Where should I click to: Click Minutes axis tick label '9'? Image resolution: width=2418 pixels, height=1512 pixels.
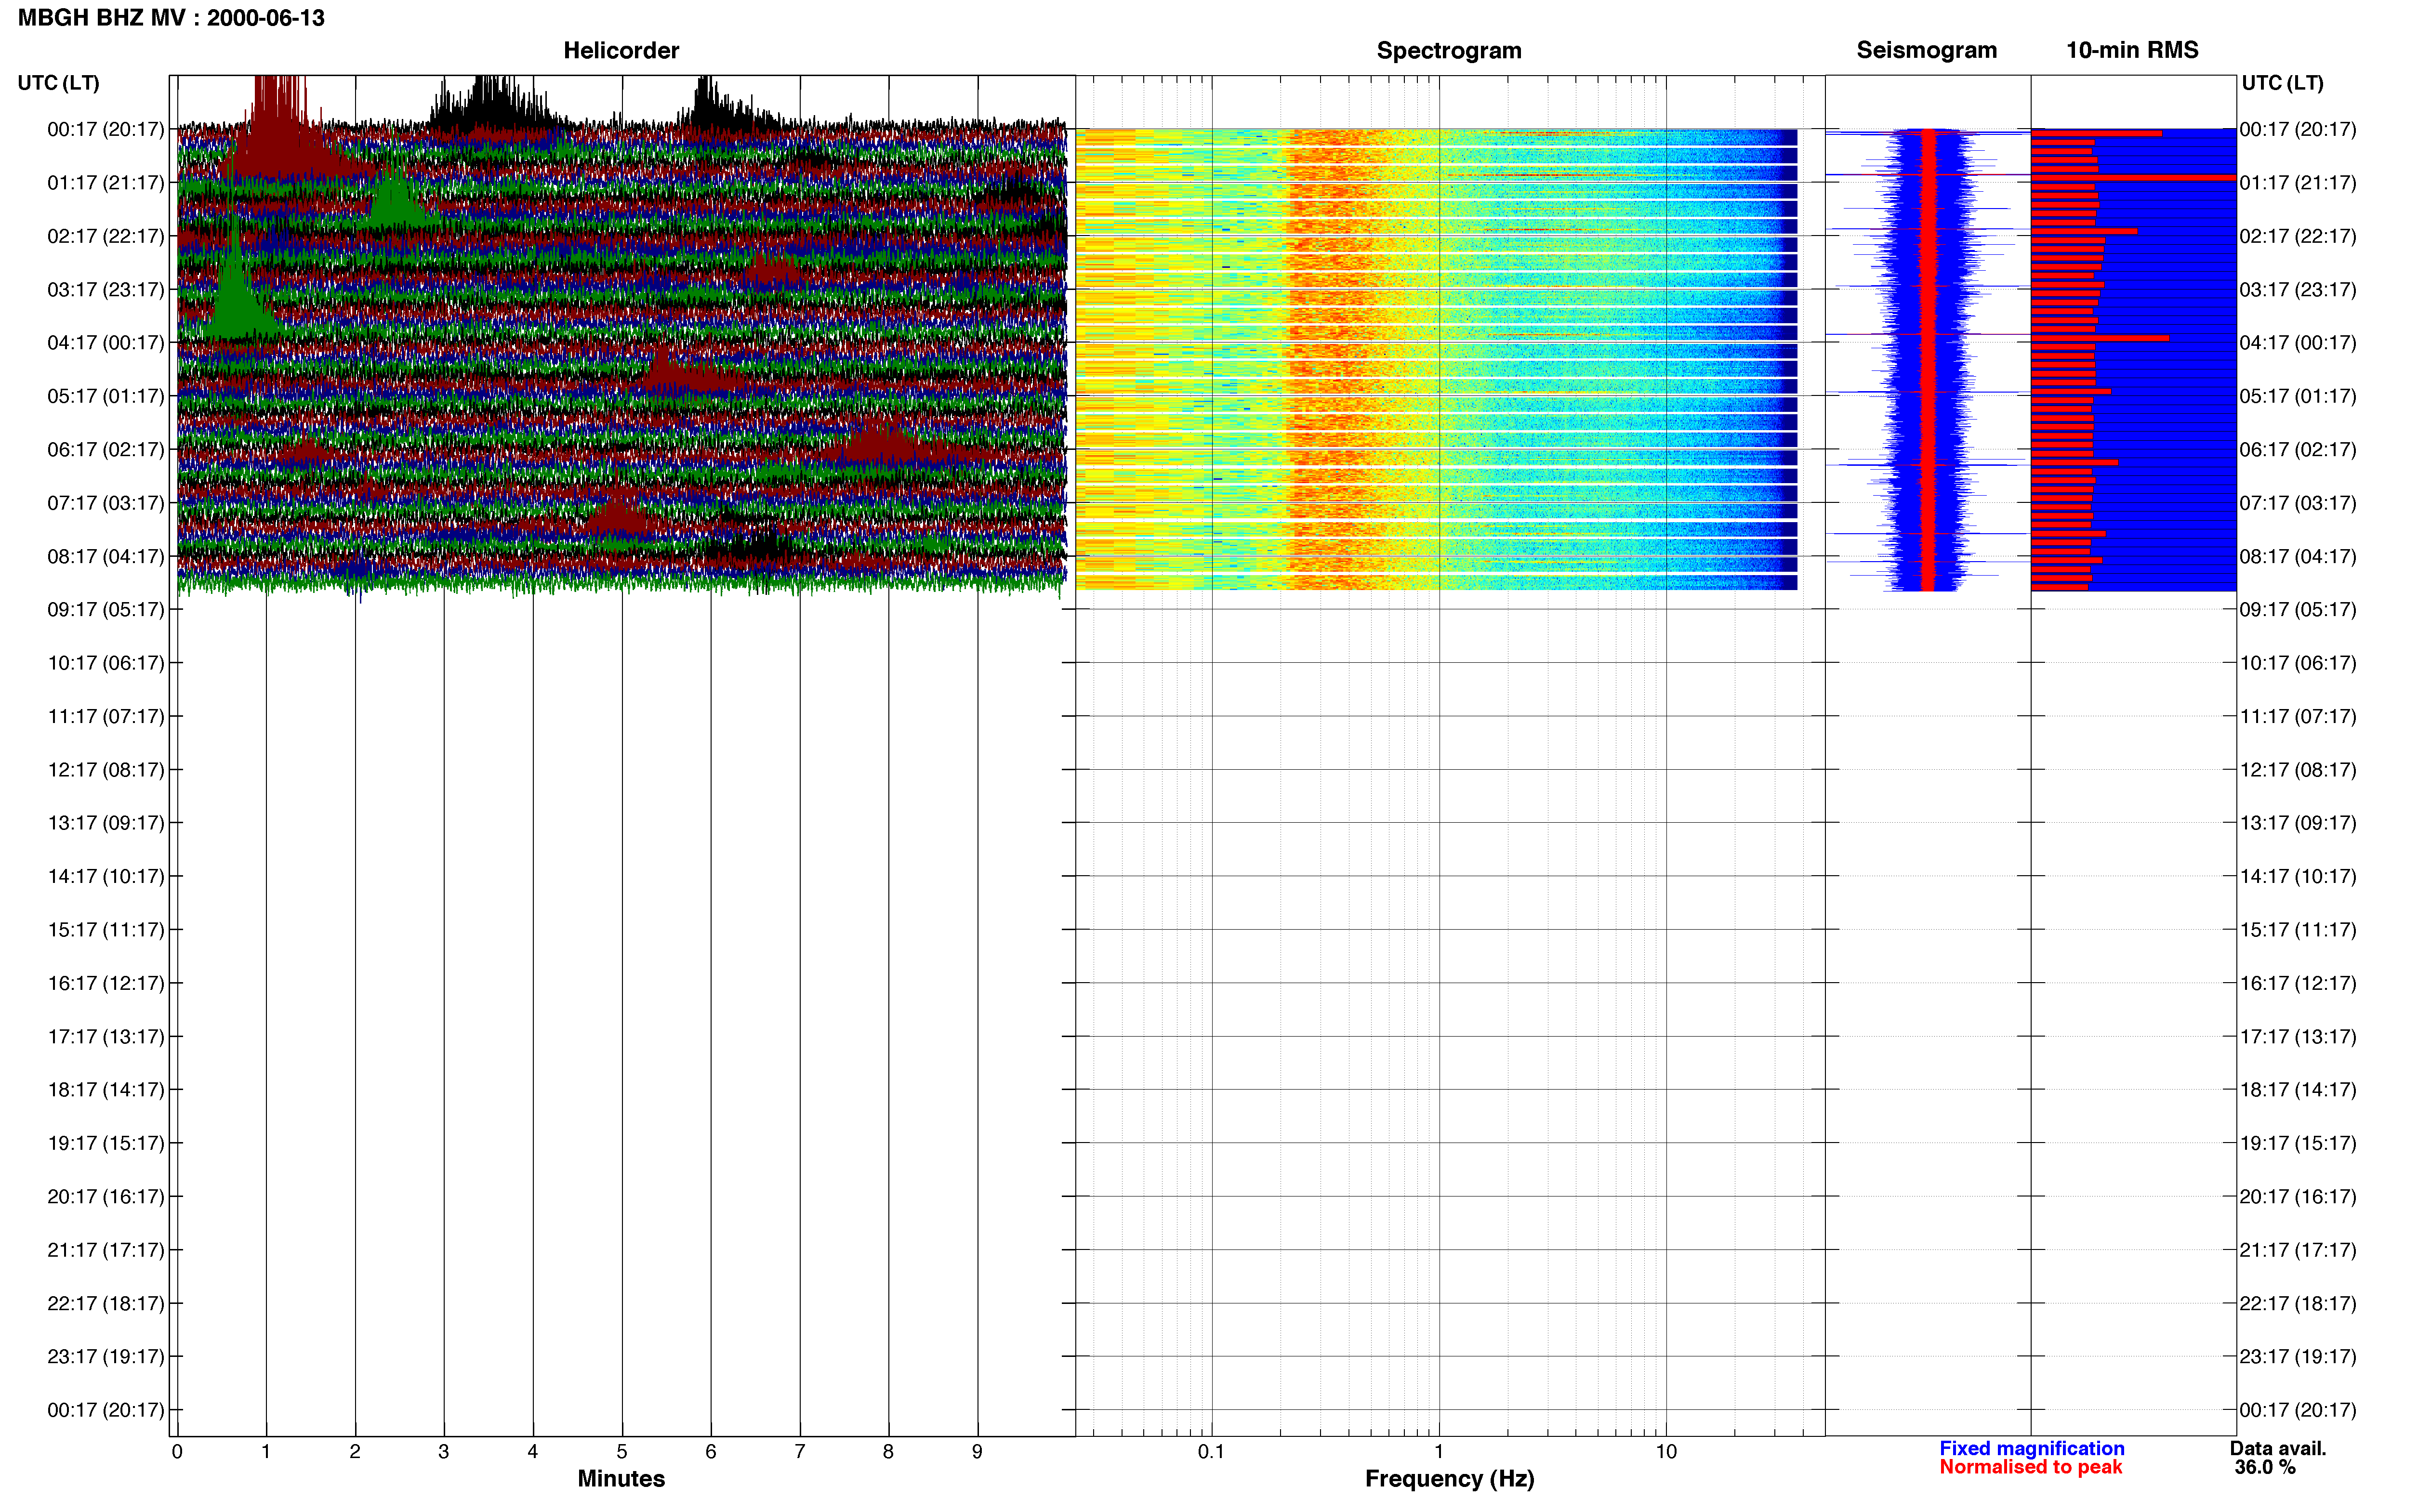(x=977, y=1452)
